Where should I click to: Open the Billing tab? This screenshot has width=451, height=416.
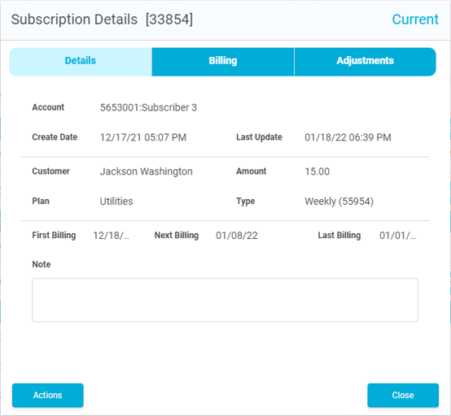click(x=223, y=62)
